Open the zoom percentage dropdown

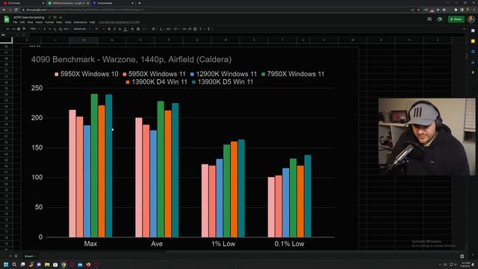coord(35,29)
